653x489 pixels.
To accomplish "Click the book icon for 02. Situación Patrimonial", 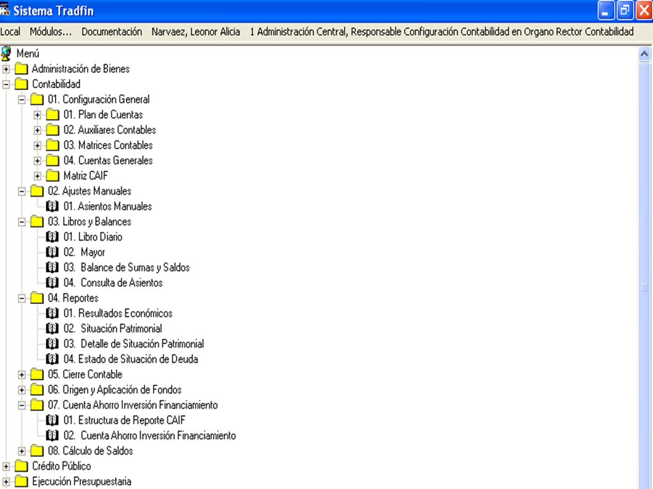I will (x=52, y=328).
